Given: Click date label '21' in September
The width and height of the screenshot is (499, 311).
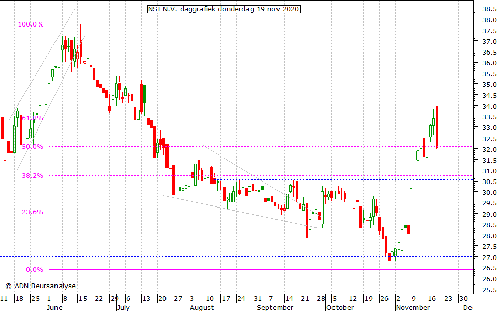Looking at the screenshot, I should pos(305,299).
